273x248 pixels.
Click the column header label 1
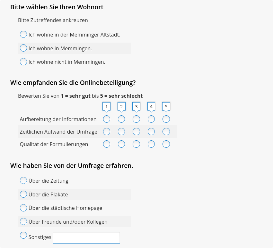[x=107, y=107]
